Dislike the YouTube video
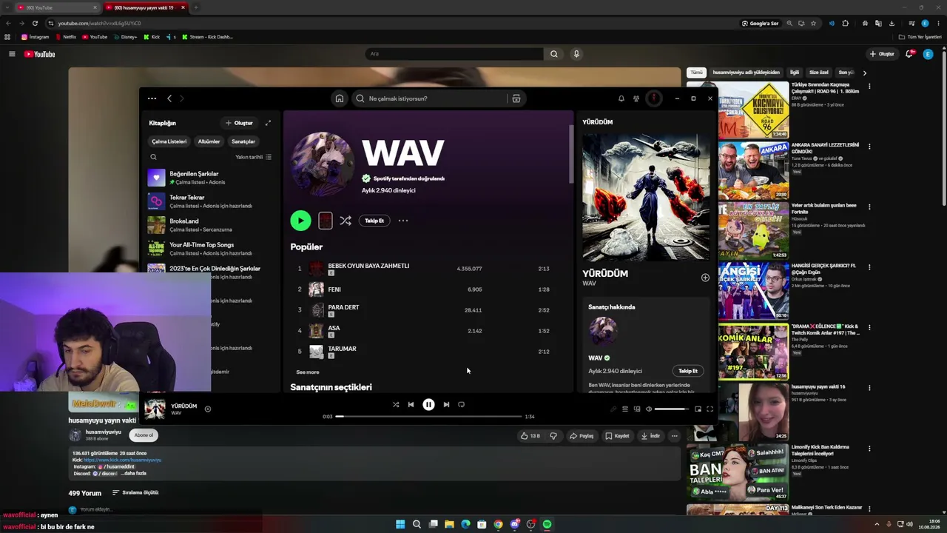This screenshot has height=533, width=947. 553,436
